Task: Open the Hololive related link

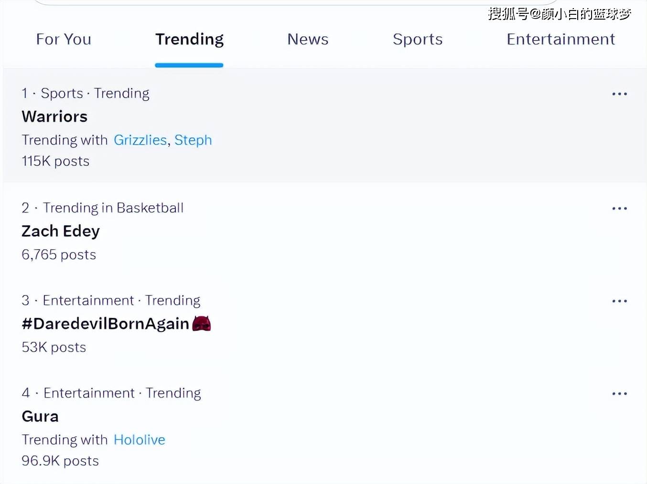Action: click(140, 440)
